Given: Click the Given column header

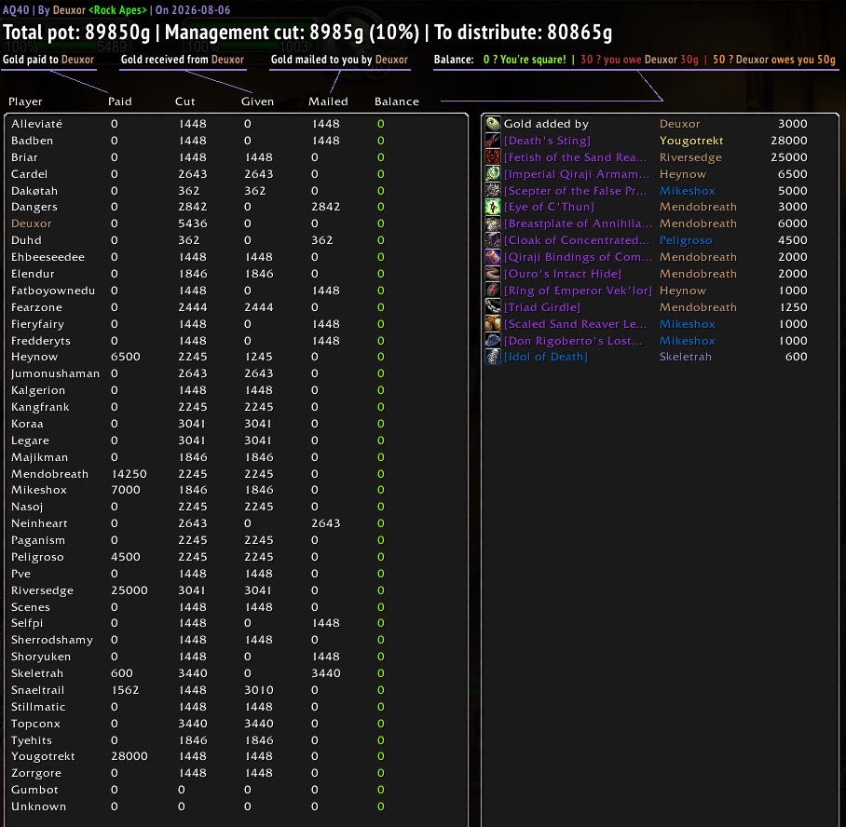Looking at the screenshot, I should point(257,102).
